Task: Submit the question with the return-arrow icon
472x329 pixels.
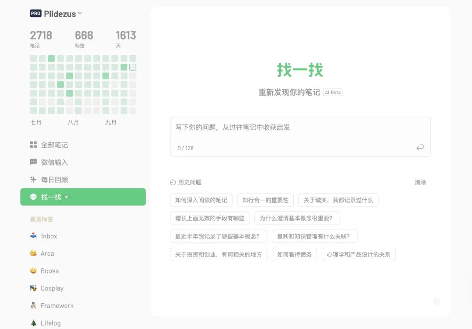Action: 420,147
